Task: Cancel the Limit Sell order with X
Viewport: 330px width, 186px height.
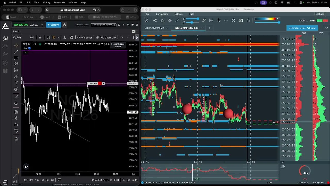Action: [x=103, y=83]
